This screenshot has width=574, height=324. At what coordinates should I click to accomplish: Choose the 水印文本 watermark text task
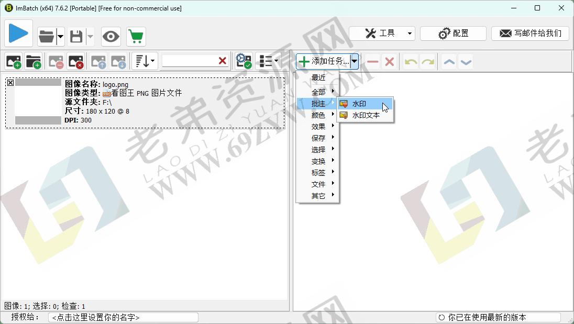point(365,115)
